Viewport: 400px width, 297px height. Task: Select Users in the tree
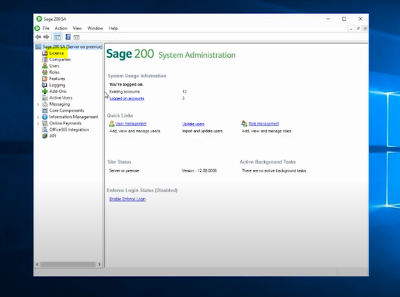tap(54, 65)
